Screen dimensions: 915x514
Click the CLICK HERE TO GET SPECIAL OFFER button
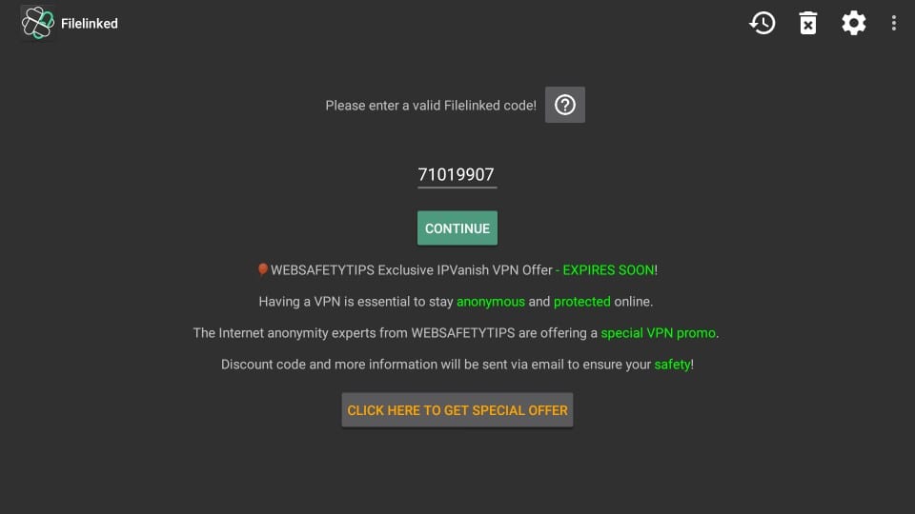coord(457,410)
